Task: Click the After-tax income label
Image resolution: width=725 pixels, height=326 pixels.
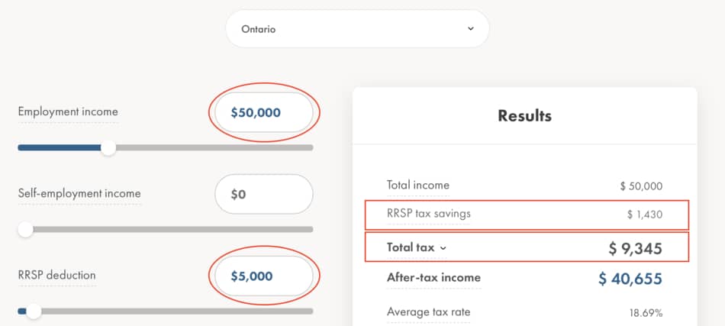Action: [x=433, y=277]
